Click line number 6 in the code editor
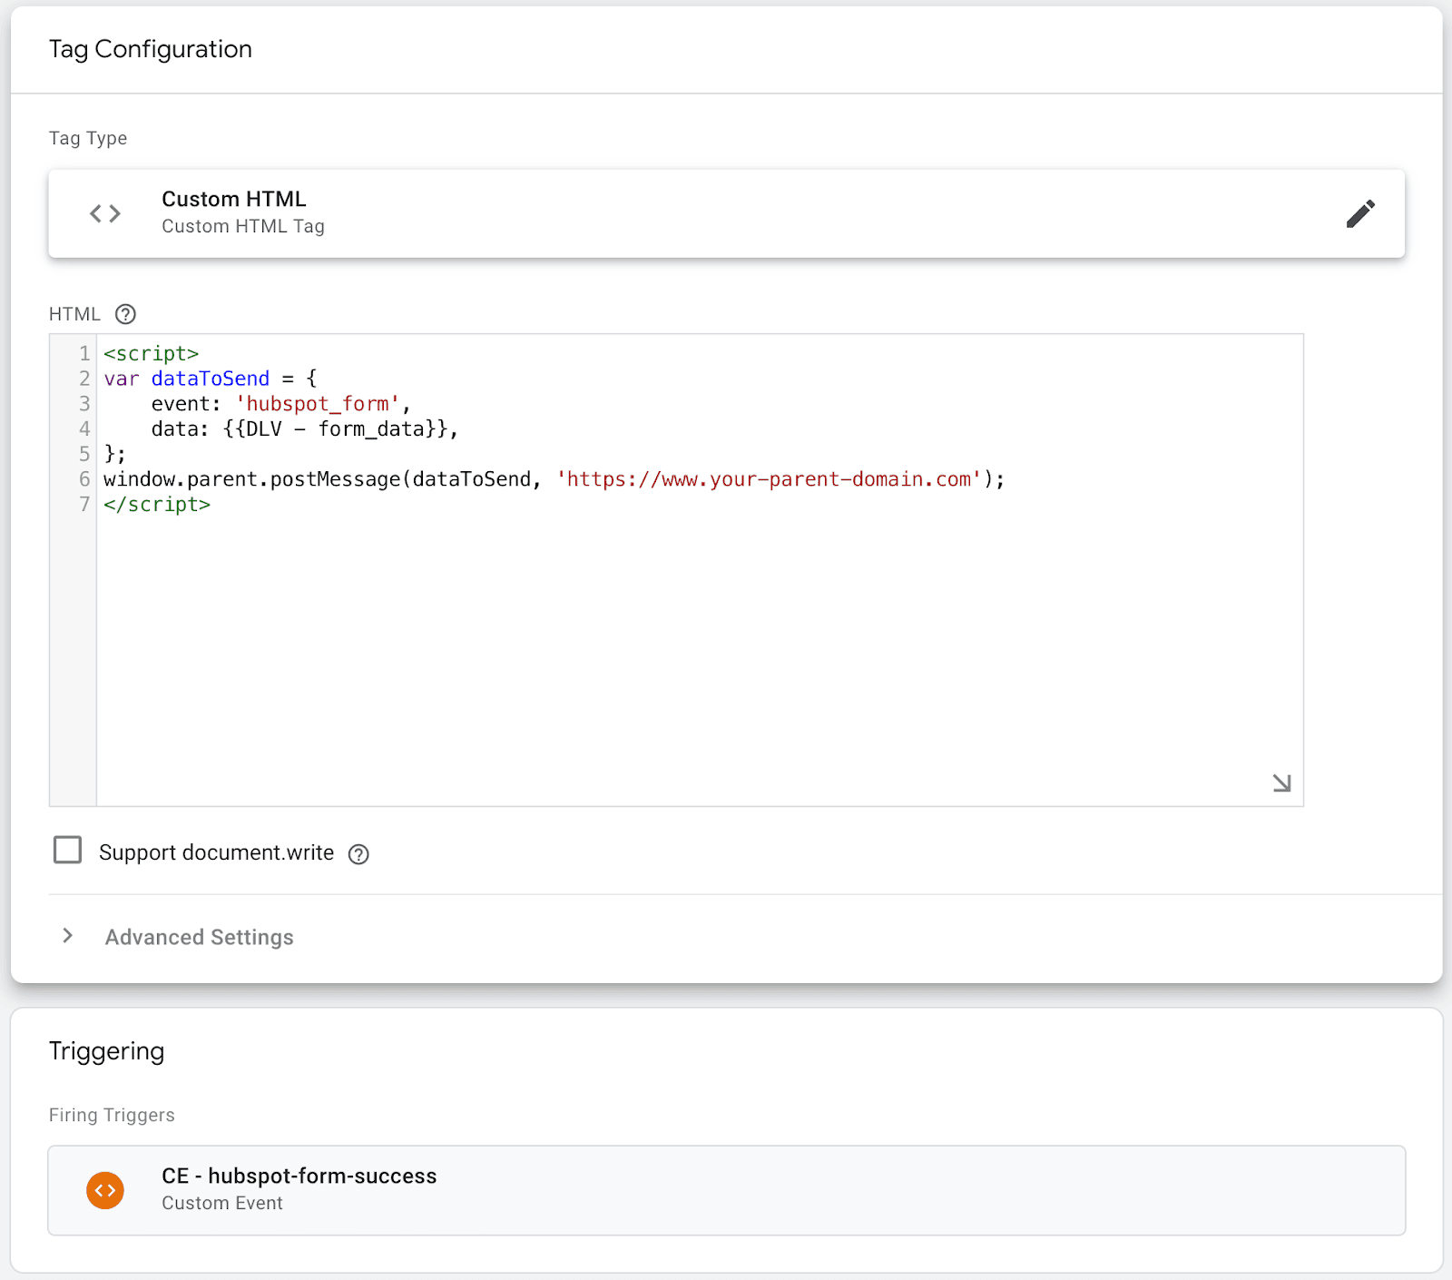Image resolution: width=1452 pixels, height=1280 pixels. click(x=83, y=479)
